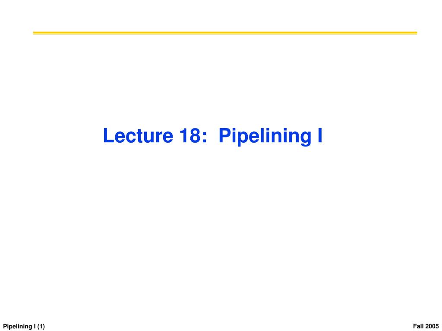Select the yellow horizontal rule at the top
The height and width of the screenshot is (331, 442).
225,33
